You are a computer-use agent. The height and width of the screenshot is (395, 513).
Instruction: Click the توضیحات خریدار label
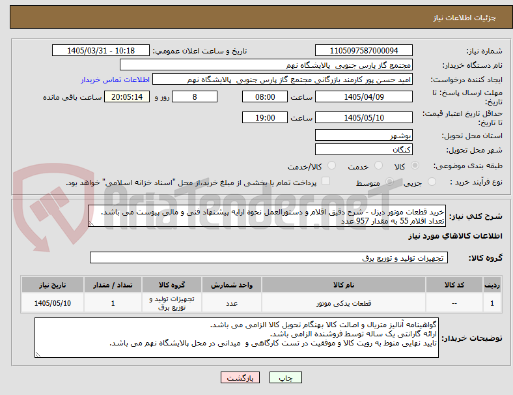[472, 338]
